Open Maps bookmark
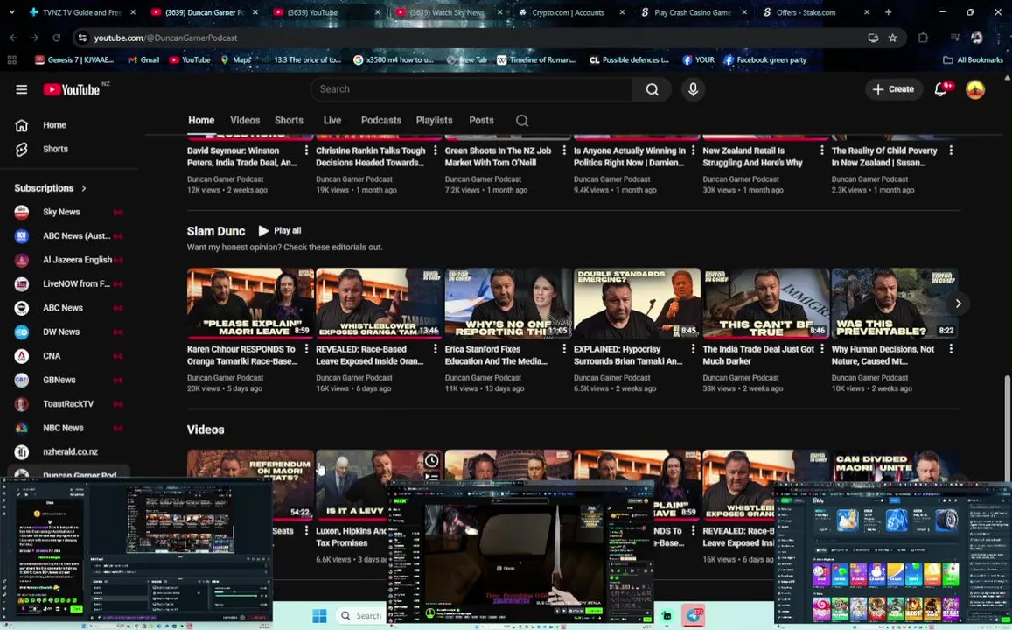Viewport: 1012px width, 630px height. tap(235, 60)
